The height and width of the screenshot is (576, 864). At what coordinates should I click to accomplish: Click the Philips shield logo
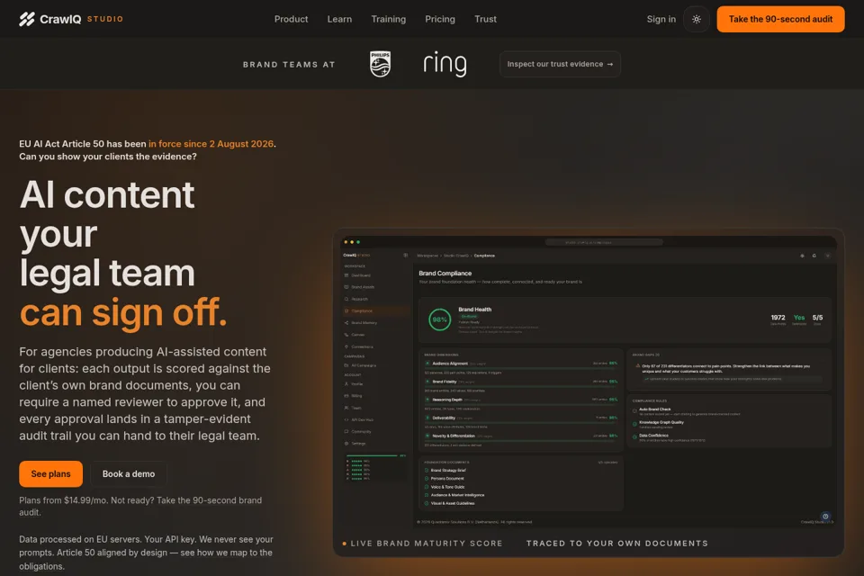pos(380,64)
